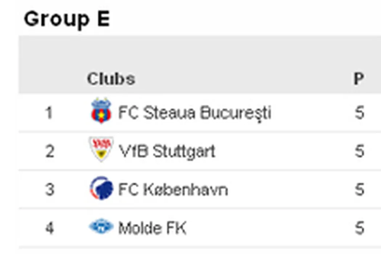
Task: Click the played value for VfB Stuttgart
Action: coord(359,151)
